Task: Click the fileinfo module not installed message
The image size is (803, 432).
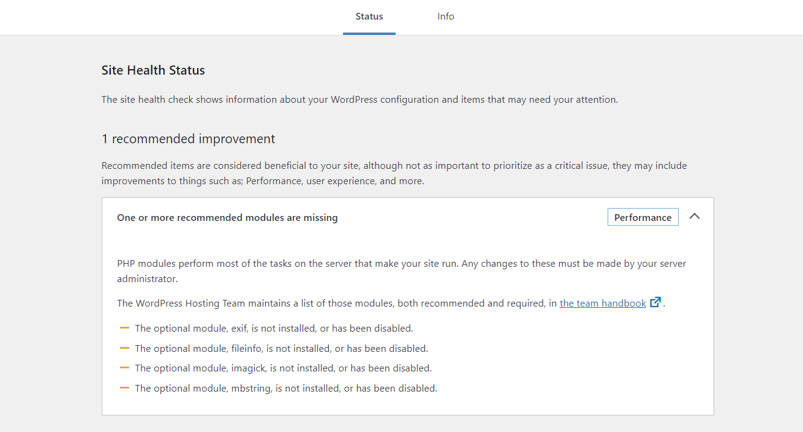Action: 281,349
